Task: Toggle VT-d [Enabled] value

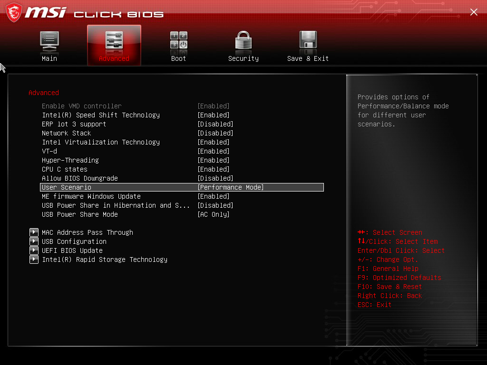Action: tap(214, 151)
